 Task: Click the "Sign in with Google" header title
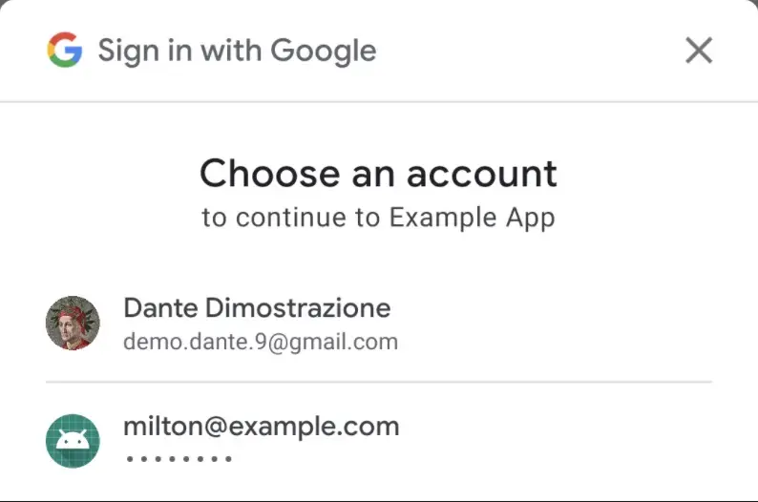tap(237, 51)
